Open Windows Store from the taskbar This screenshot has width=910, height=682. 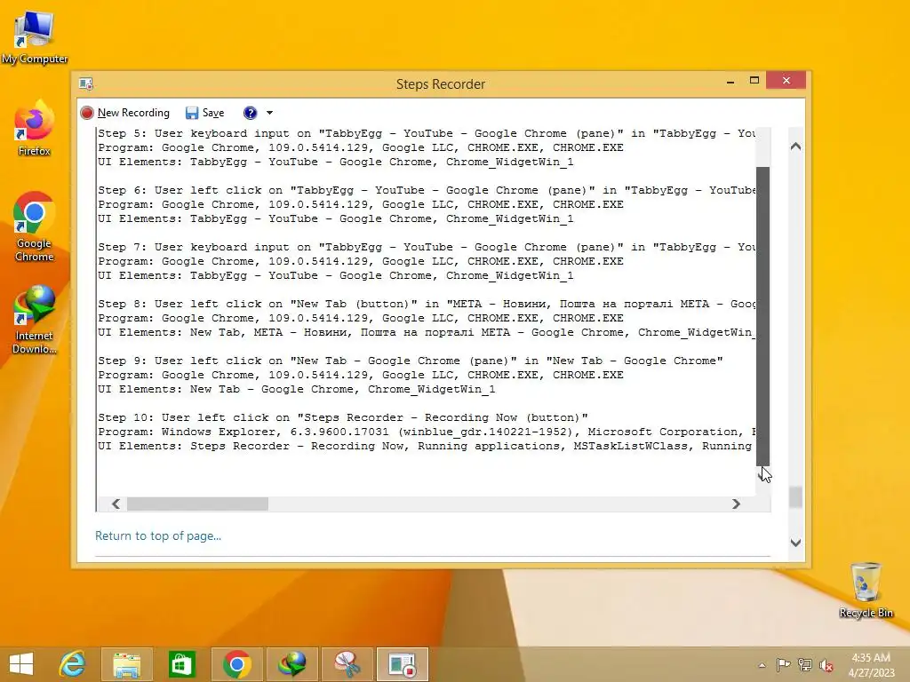click(181, 664)
